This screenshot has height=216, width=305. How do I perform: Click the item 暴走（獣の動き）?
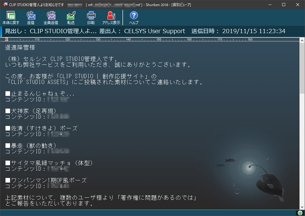31,146
